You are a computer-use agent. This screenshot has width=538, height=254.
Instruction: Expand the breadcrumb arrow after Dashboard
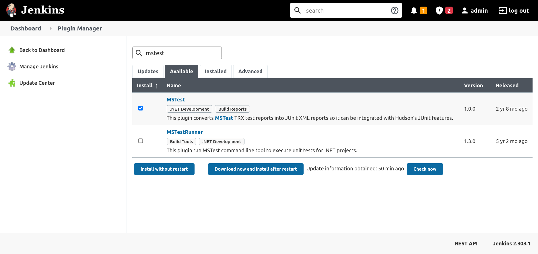tap(51, 28)
